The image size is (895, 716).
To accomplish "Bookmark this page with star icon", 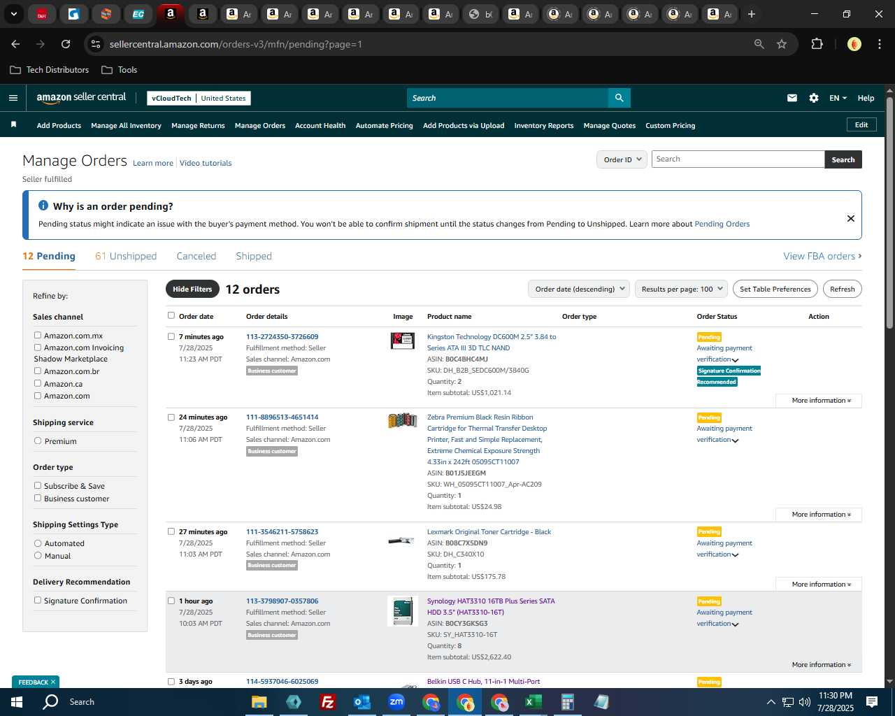I will click(x=782, y=44).
